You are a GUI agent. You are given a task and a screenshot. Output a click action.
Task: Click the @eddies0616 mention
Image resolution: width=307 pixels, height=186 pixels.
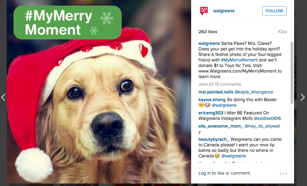click(267, 118)
